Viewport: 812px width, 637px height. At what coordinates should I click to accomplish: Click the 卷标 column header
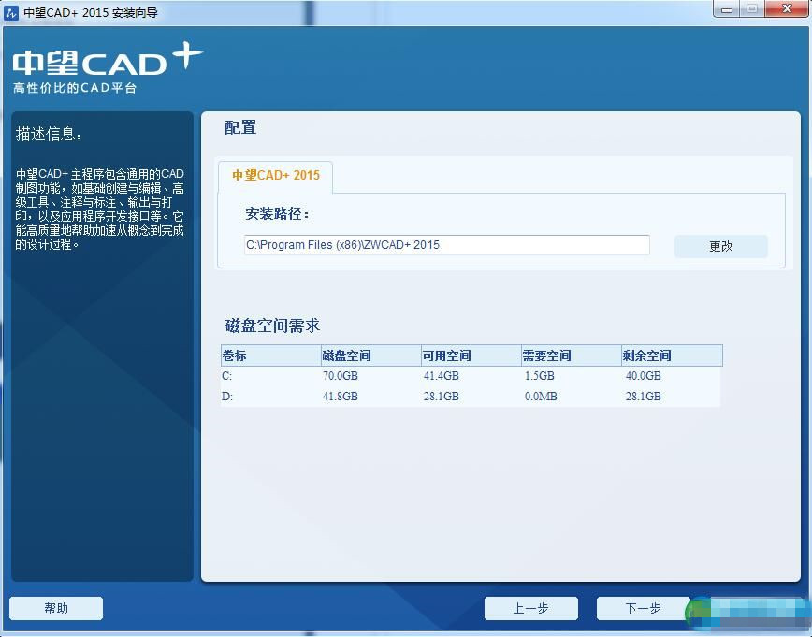click(234, 355)
